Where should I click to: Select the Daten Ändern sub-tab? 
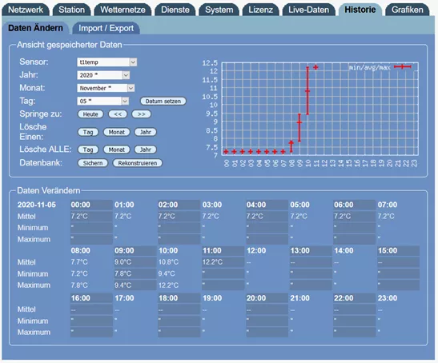tap(35, 28)
